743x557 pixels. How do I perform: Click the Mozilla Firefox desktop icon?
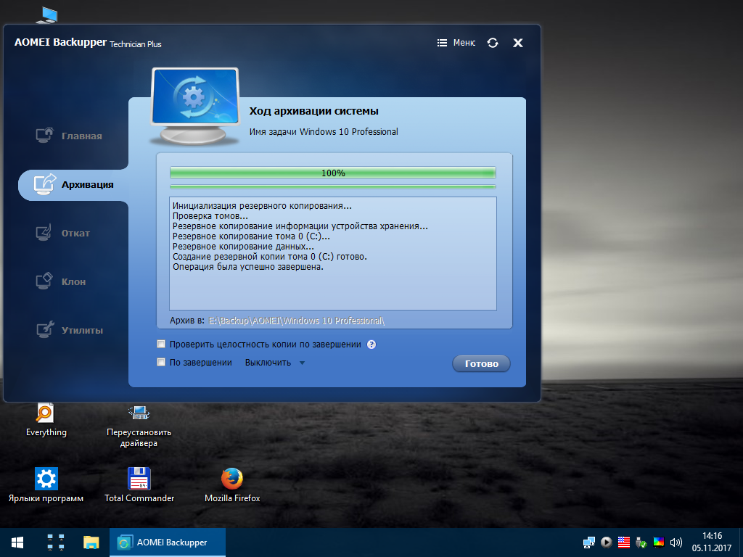pos(231,479)
